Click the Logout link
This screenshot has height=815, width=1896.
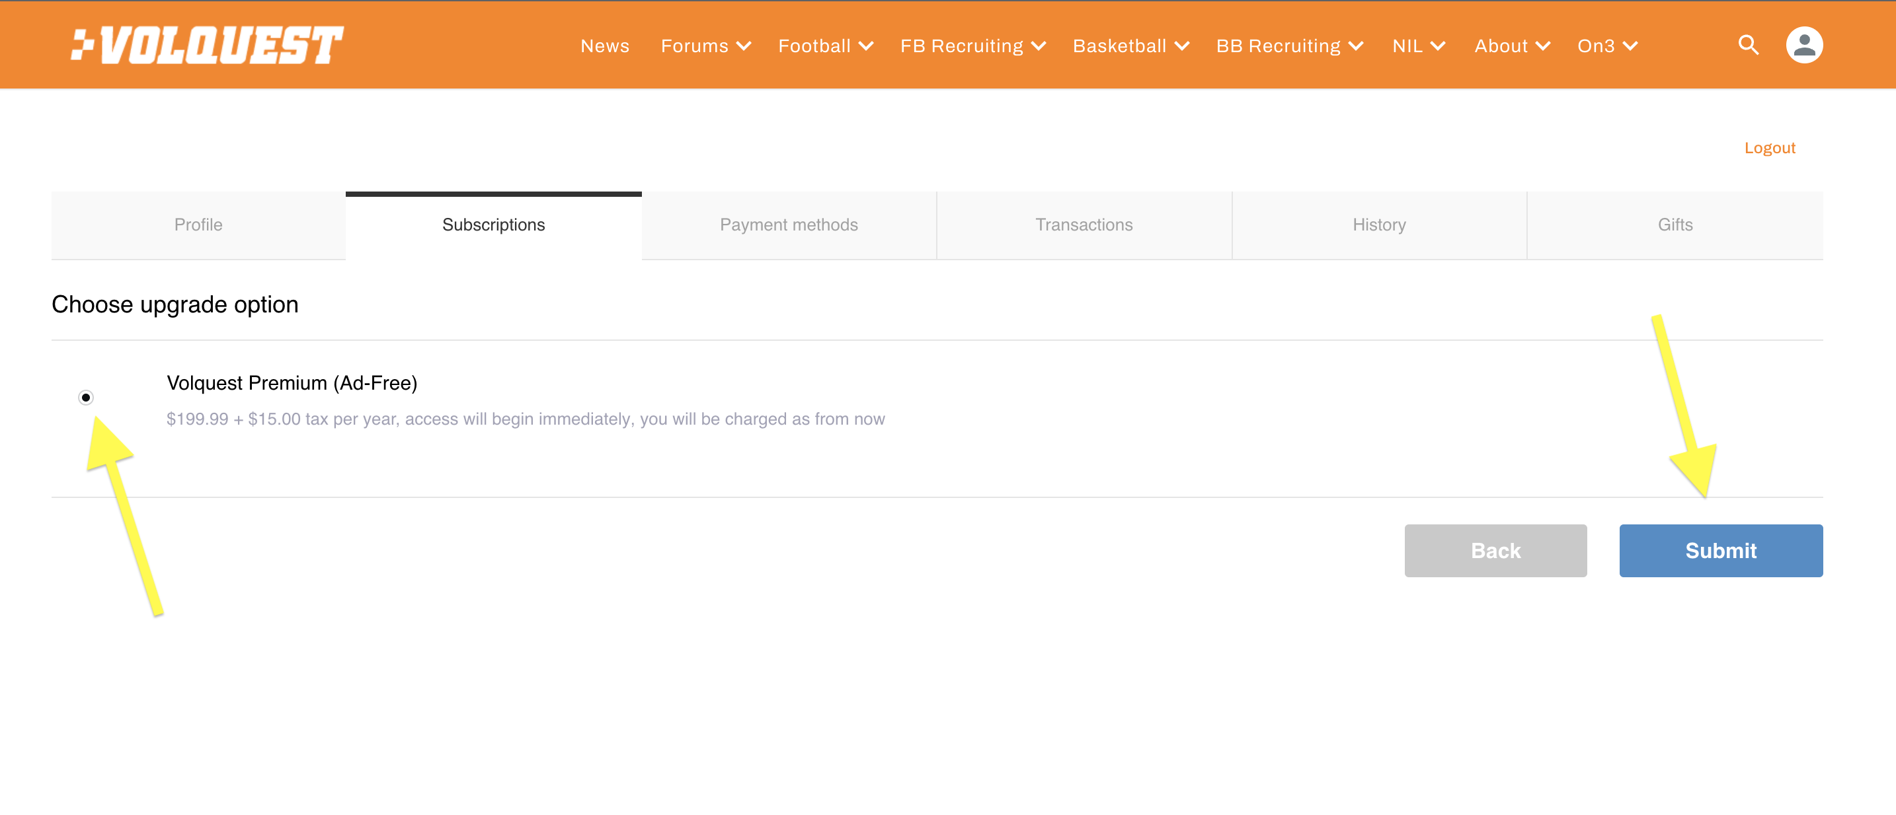pyautogui.click(x=1770, y=148)
